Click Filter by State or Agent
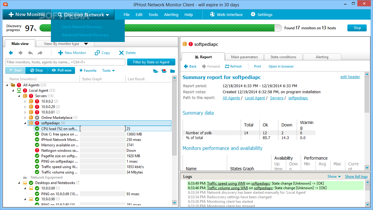Screen dimensions: 373x210 [x=151, y=62]
